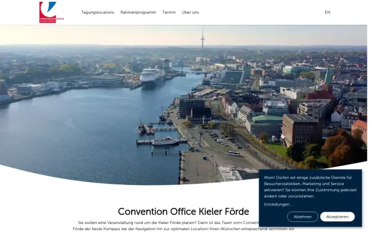
Task: Click the paragraph starting 'Sie wollen eine Veranstaltung'
Action: click(x=184, y=226)
